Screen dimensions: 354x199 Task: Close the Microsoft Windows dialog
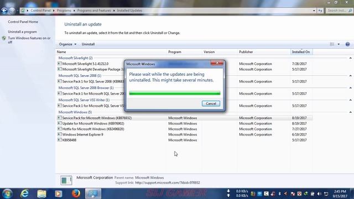pyautogui.click(x=217, y=63)
